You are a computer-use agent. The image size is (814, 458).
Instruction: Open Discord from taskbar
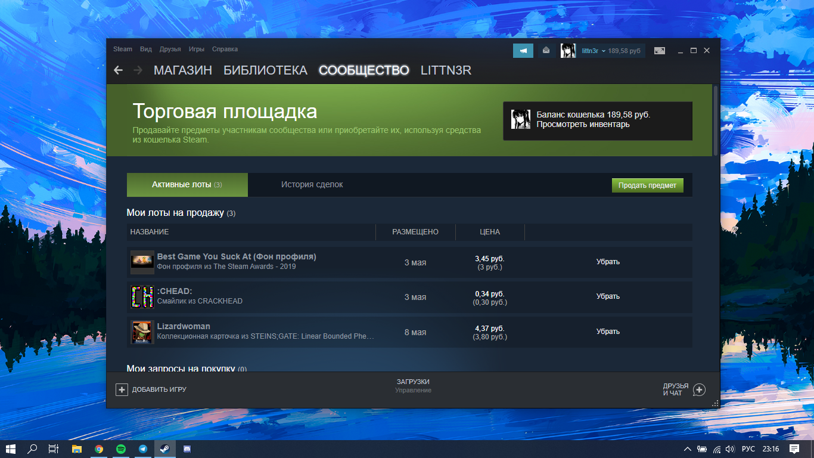tap(187, 448)
